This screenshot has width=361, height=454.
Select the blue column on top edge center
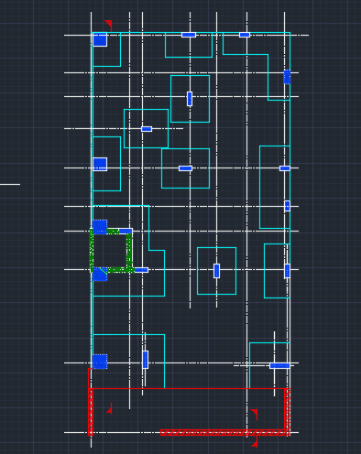(x=189, y=35)
